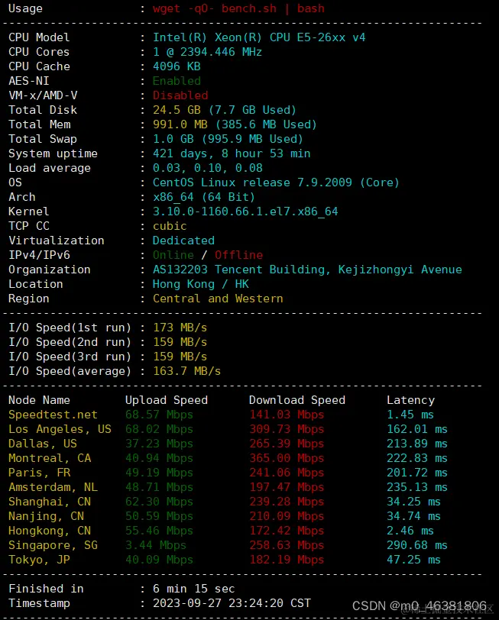Select Finished in value '6 min 15 sec'
Viewport: 499px width, 620px height.
[194, 589]
